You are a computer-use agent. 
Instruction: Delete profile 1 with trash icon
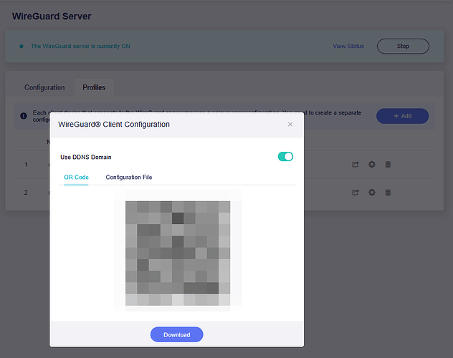pyautogui.click(x=388, y=165)
